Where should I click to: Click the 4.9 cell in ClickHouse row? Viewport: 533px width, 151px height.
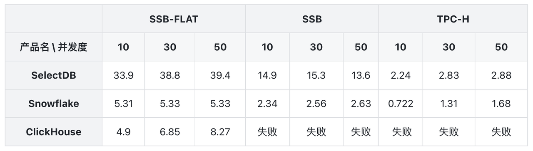tap(123, 132)
